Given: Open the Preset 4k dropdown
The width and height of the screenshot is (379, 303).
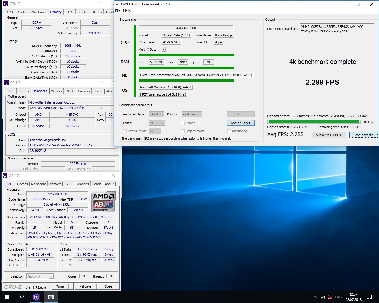Looking at the screenshot, I should 157,123.
